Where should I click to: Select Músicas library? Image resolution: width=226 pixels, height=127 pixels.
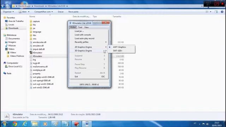12,46
